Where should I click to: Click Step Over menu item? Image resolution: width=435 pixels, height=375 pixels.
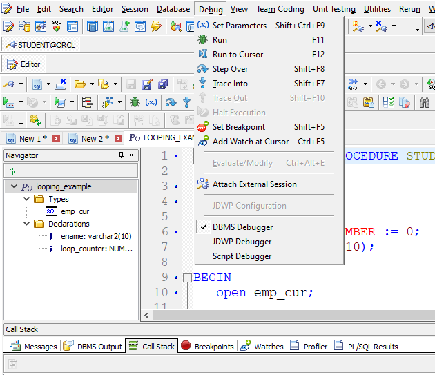[269, 69]
